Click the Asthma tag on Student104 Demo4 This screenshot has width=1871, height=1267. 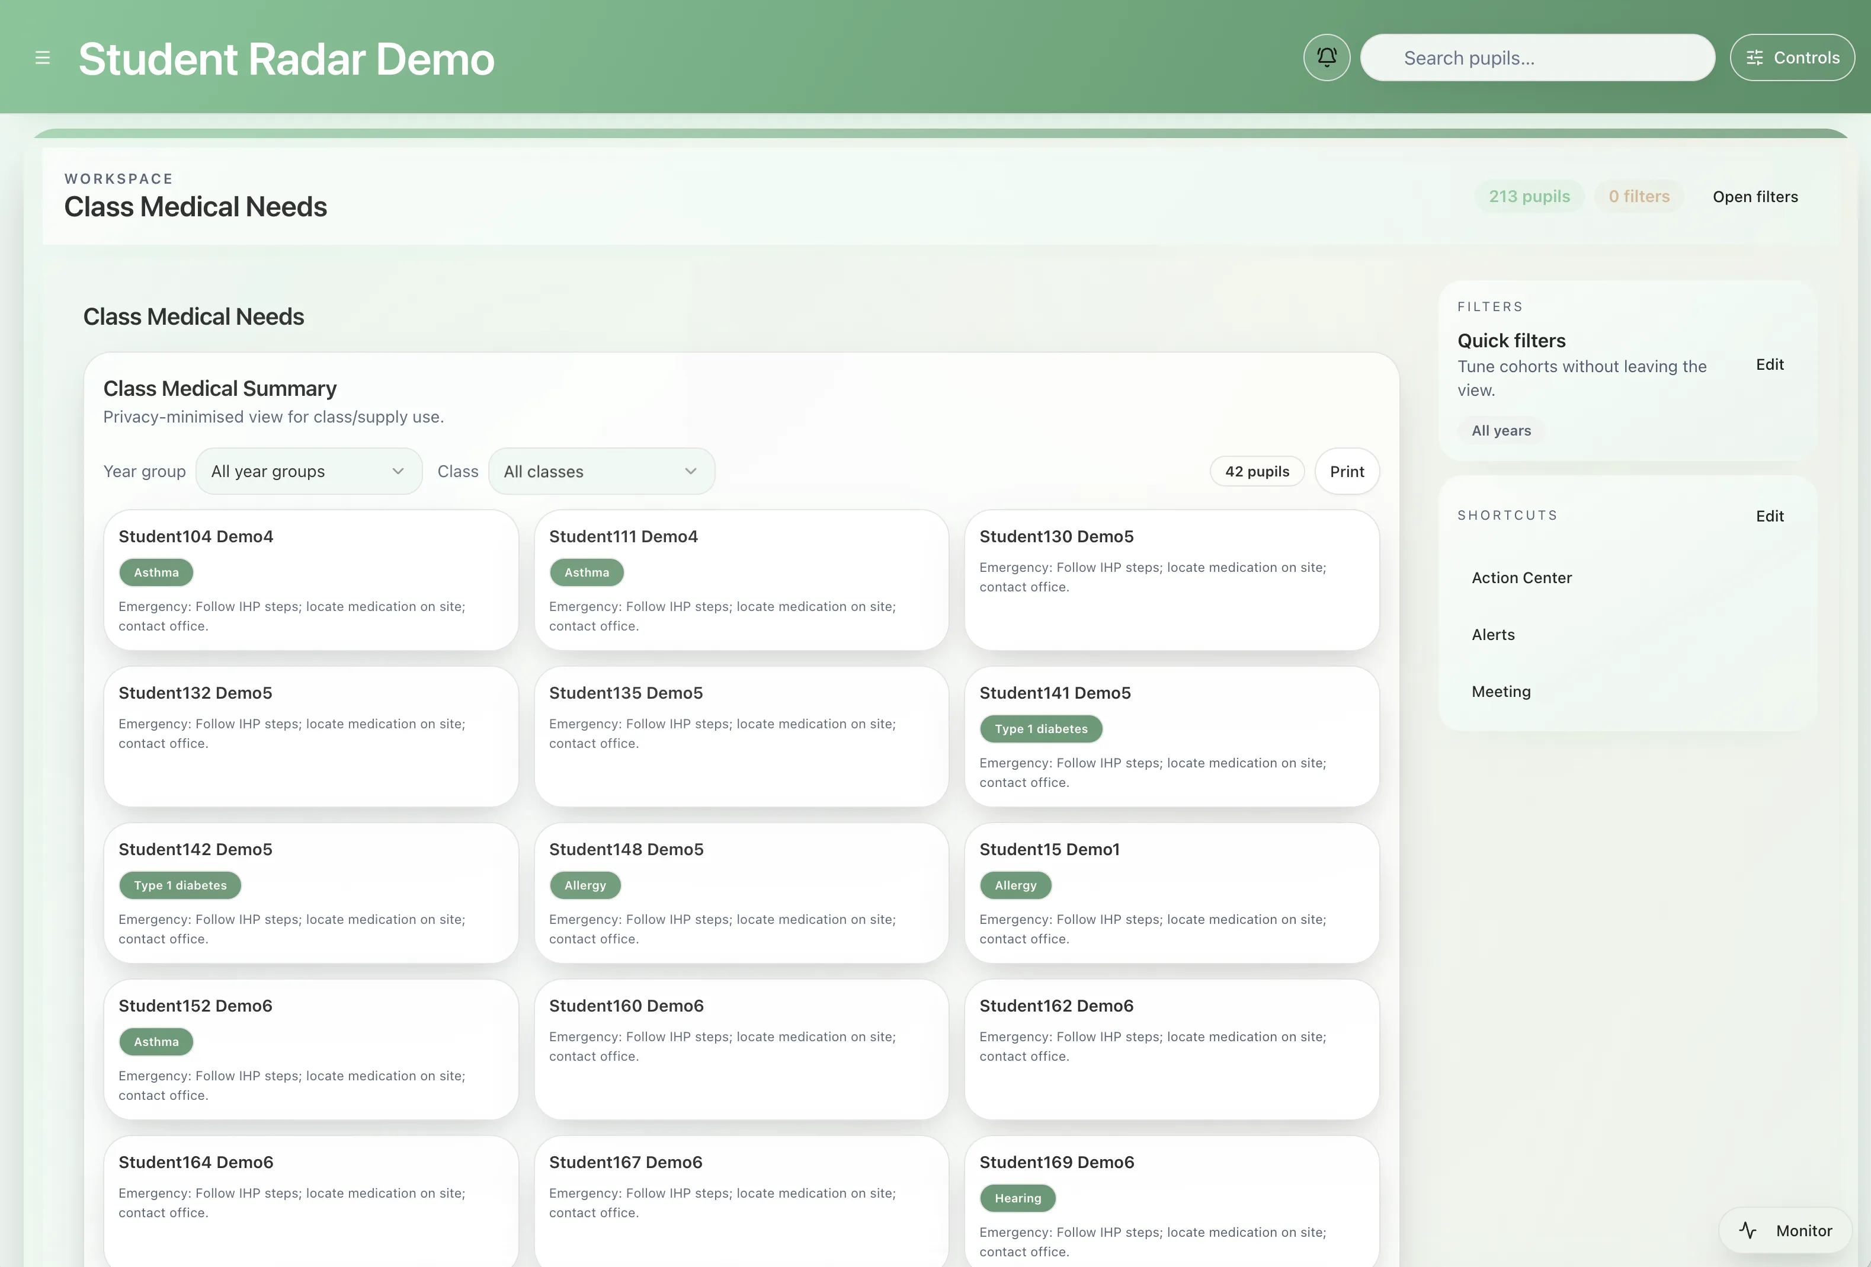click(156, 572)
